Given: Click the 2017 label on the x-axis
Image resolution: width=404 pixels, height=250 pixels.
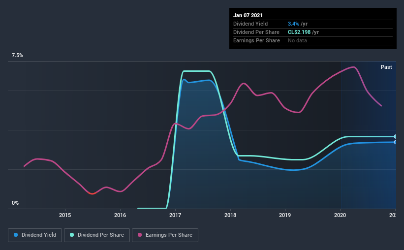Looking at the screenshot, I should click(x=175, y=215).
